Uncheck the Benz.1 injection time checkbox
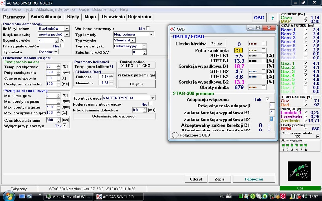The image size is (322, 201). 306,30
